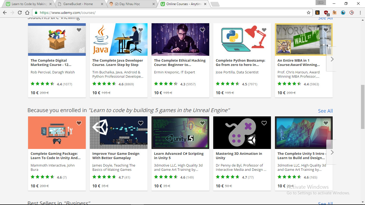Close the Day Nhau Hoc tab
This screenshot has height=205, width=365.
coord(154,4)
